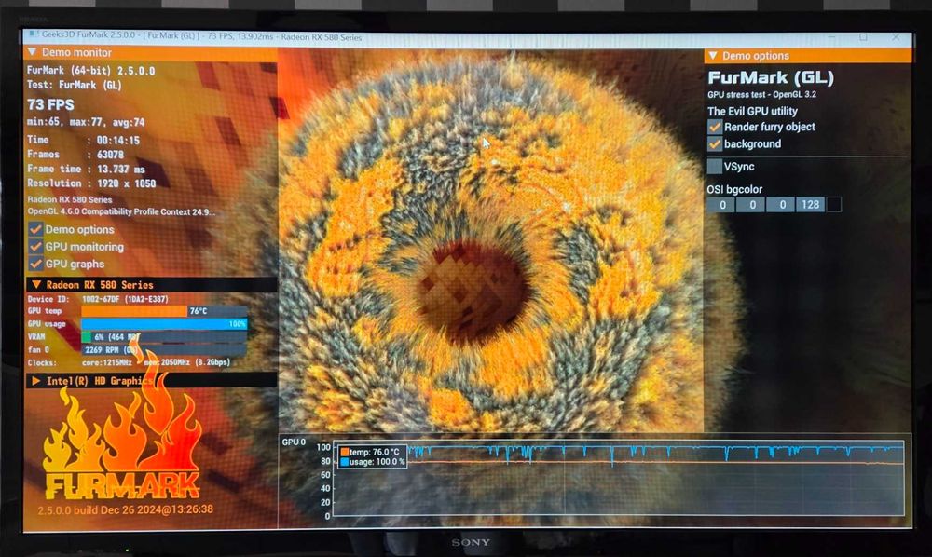The height and width of the screenshot is (557, 932).
Task: Click the Frame time 13.737 ms value
Action: point(120,170)
